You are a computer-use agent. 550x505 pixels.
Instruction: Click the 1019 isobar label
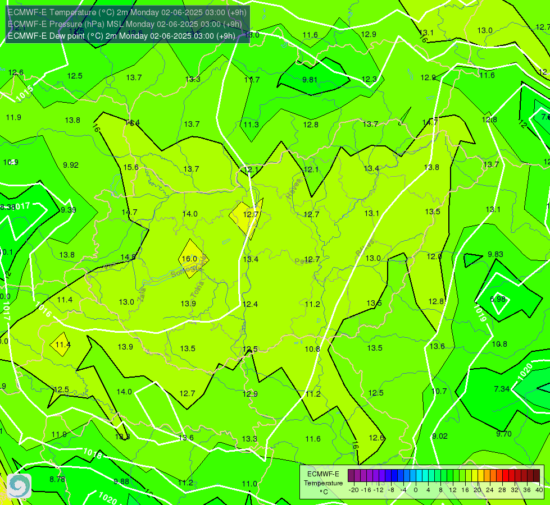point(480,313)
